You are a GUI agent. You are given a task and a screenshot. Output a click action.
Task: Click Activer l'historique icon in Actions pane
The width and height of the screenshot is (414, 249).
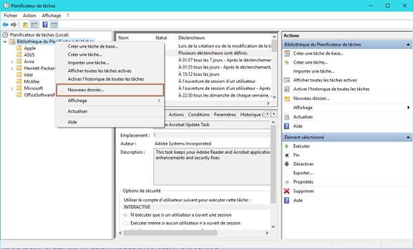pos(287,89)
